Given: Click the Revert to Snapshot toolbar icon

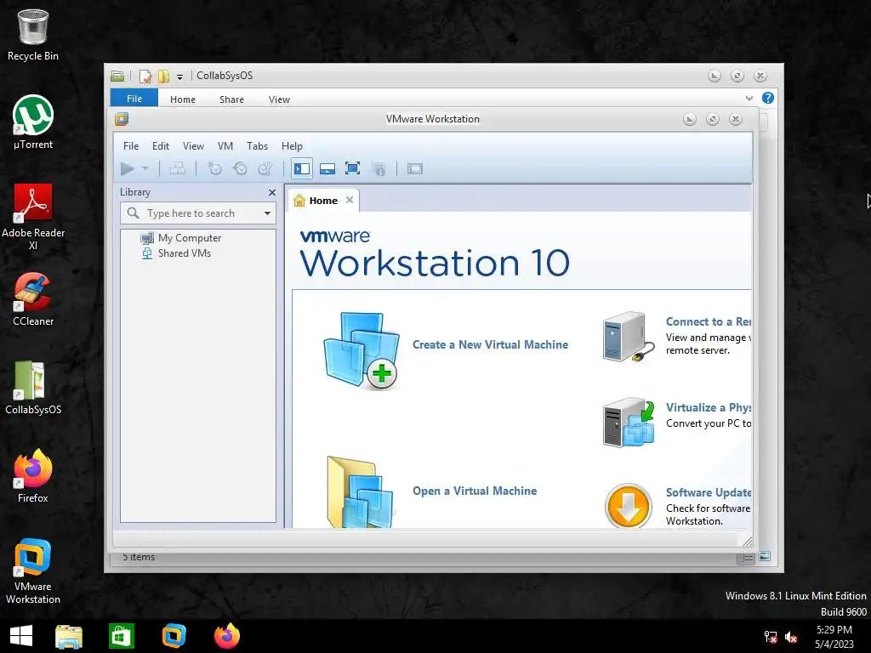Looking at the screenshot, I should point(240,168).
